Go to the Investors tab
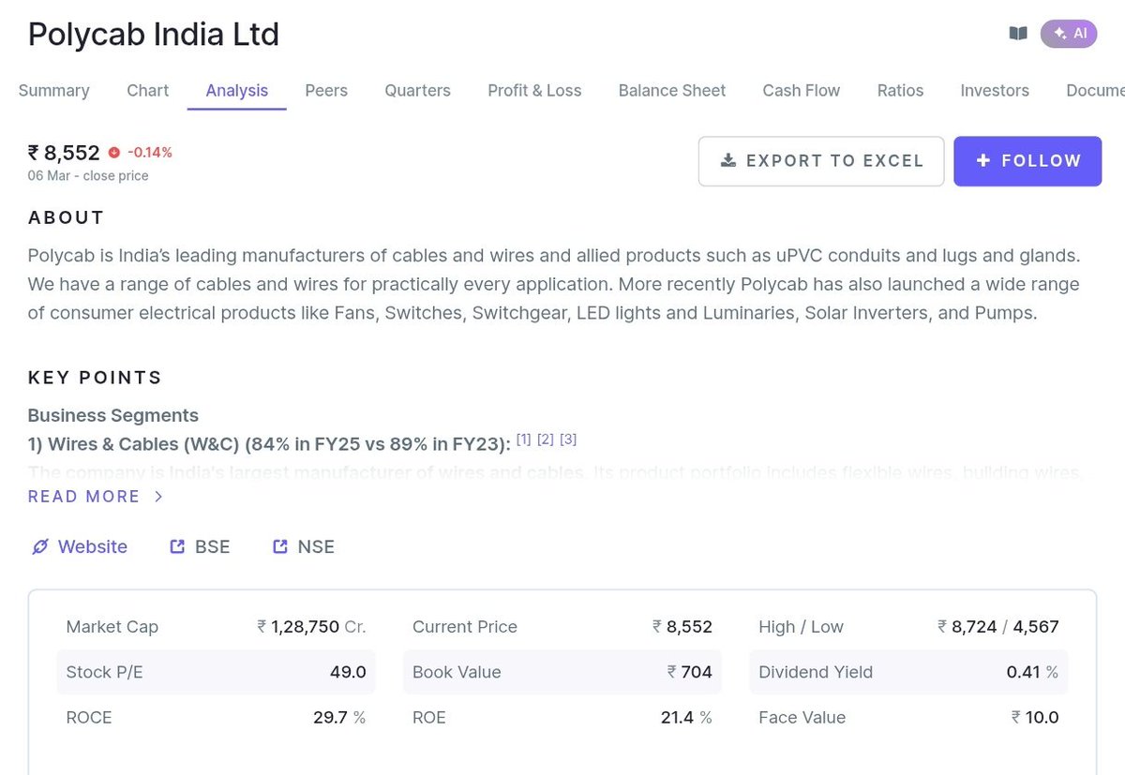Screen dimensions: 1125x775 click(x=995, y=91)
